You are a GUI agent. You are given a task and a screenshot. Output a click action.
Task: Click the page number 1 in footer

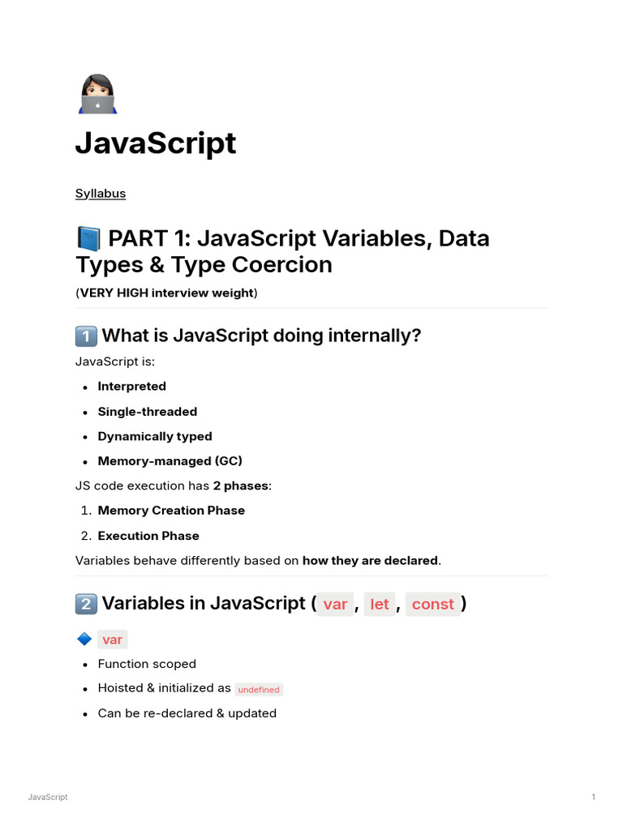593,797
